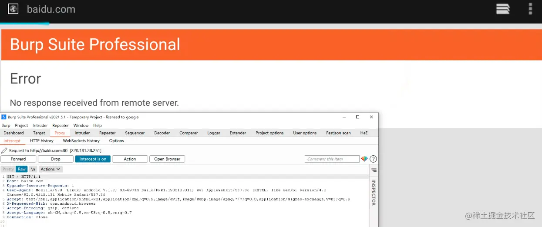This screenshot has width=542, height=227.
Task: Open the Proxy Options sub-tab
Action: [117, 141]
